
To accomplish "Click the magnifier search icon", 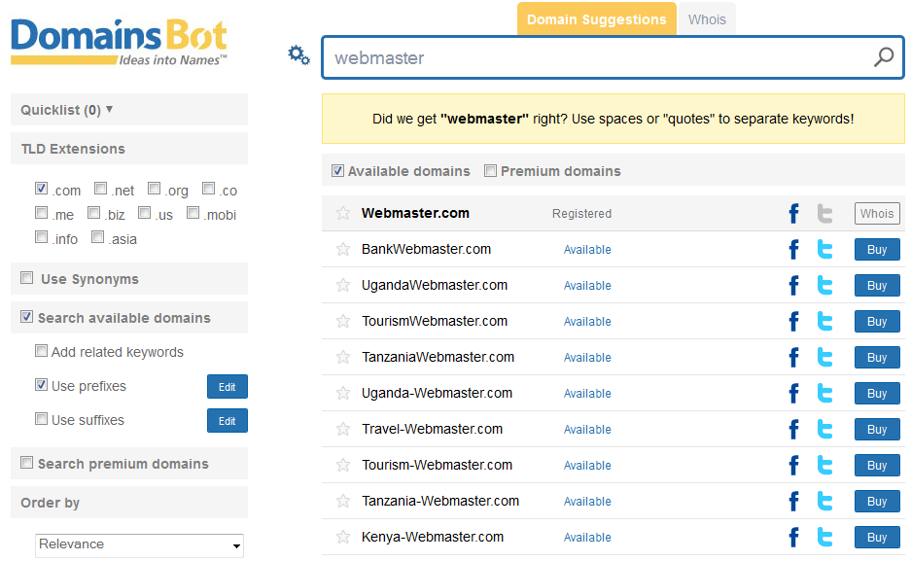I will click(x=884, y=57).
